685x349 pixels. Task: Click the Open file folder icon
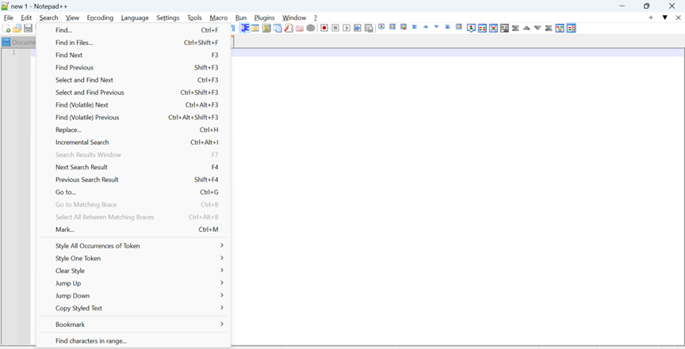click(17, 28)
